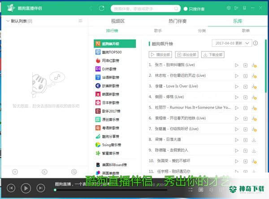Add song 6 开往春天的地铁 to playlist
The width and height of the screenshot is (269, 199).
coord(246,119)
